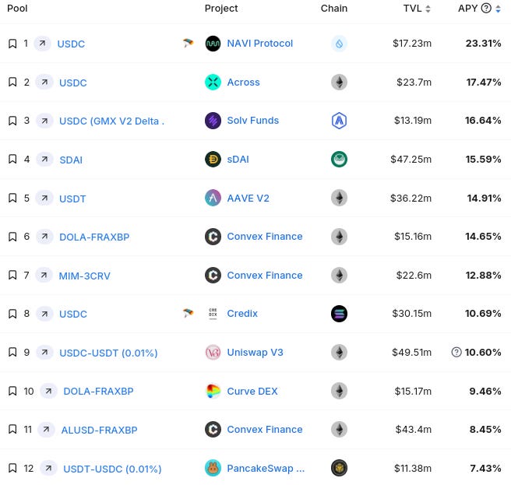Click the Gnosis chain icon in sDAI row
Viewport: 511px width, 485px height.
pyautogui.click(x=339, y=160)
